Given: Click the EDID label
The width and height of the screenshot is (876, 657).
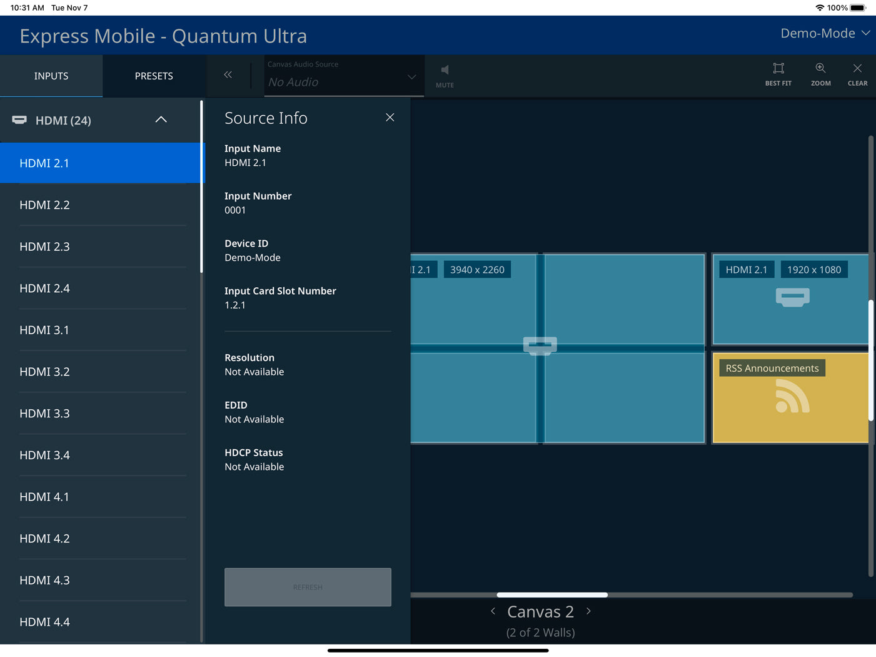Looking at the screenshot, I should [x=236, y=405].
